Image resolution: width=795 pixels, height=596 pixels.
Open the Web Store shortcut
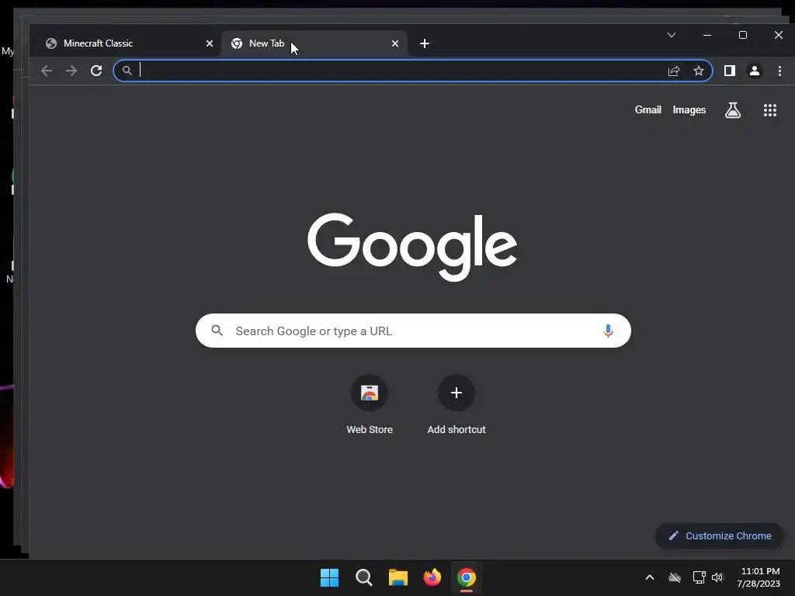(x=370, y=405)
